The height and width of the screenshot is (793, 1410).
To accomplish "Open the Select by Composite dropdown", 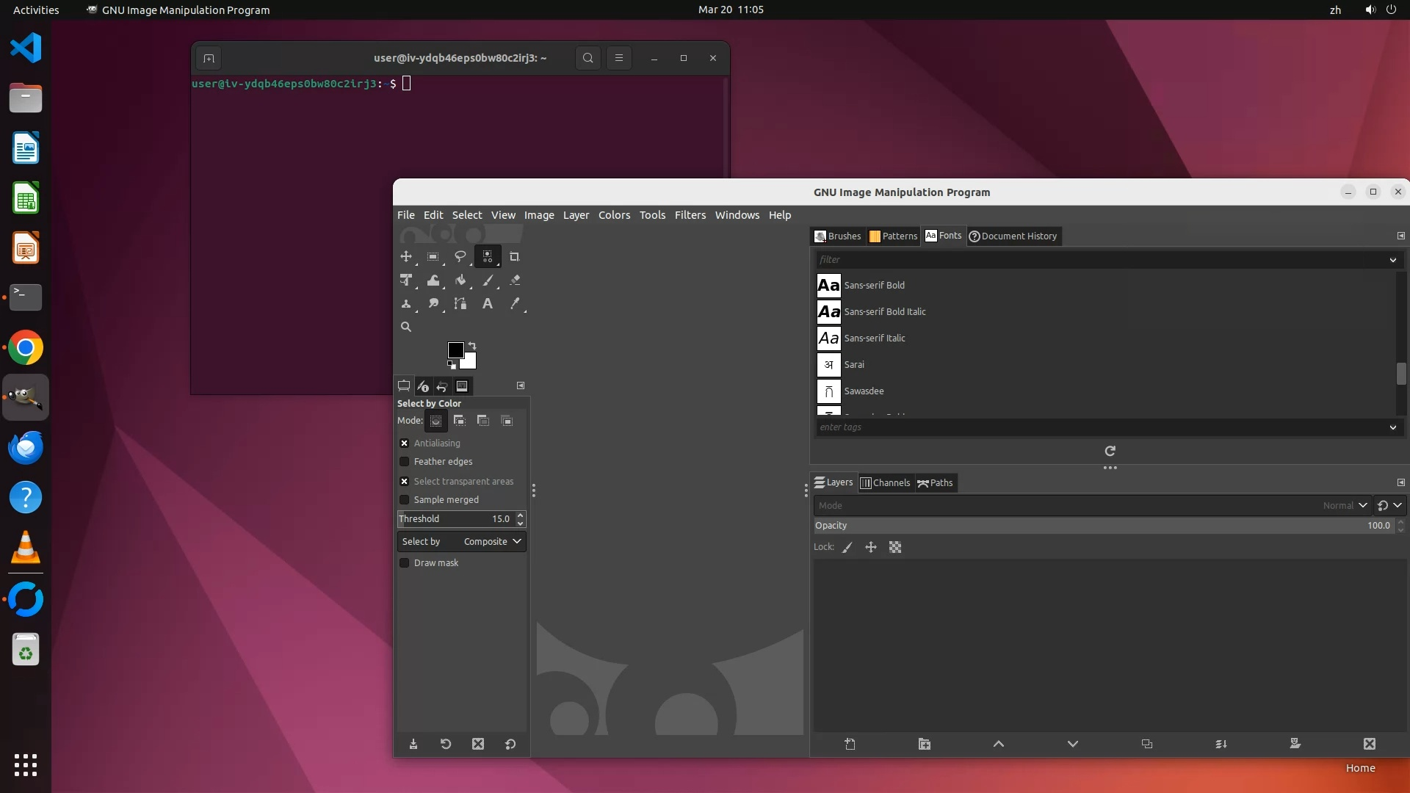I will [461, 541].
